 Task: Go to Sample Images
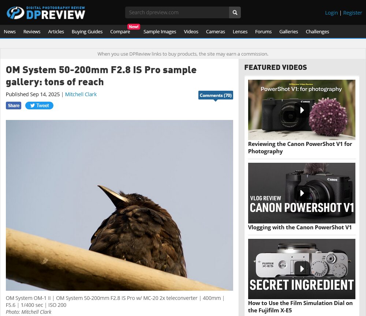(160, 31)
